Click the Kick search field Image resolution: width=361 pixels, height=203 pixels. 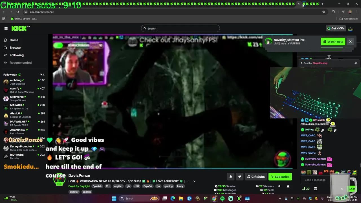180,28
